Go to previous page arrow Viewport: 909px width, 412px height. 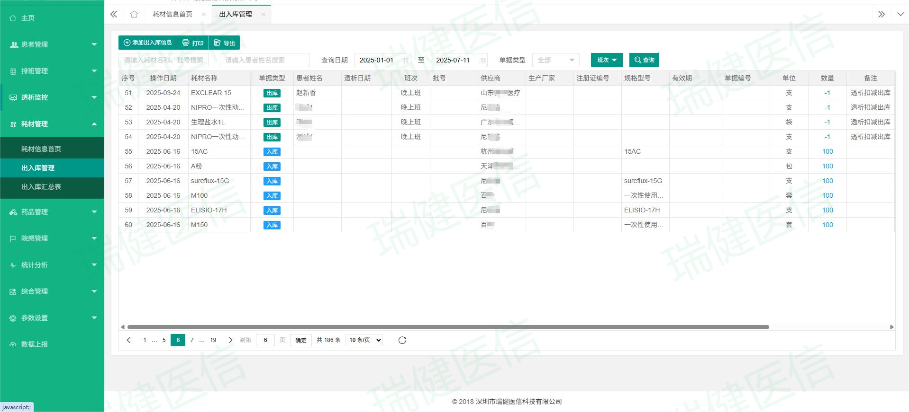click(x=128, y=340)
